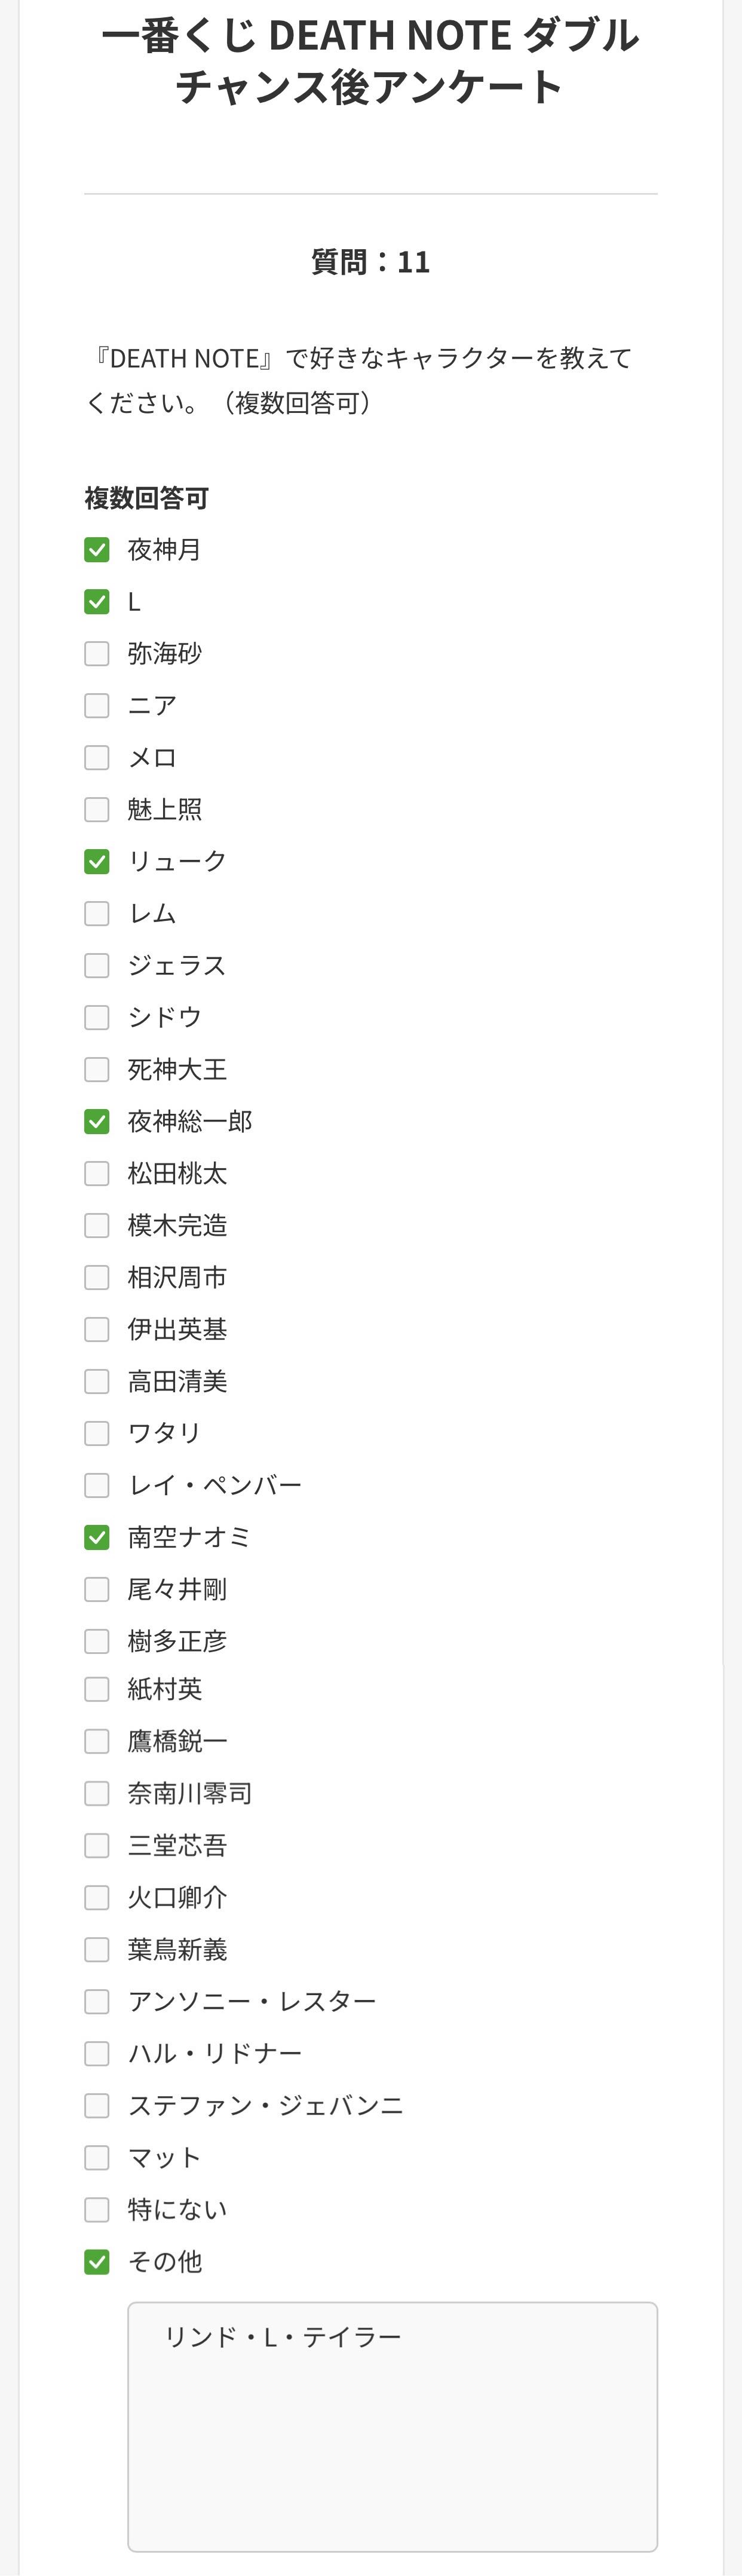
Task: Check the 松田桃太 checkbox
Action: coord(97,1174)
